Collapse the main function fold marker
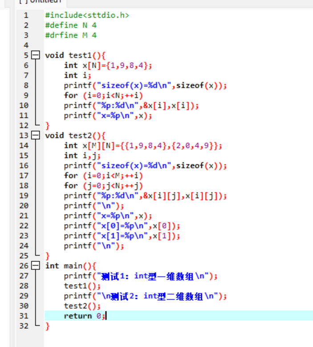Image resolution: width=313 pixels, height=347 pixels. click(x=35, y=265)
